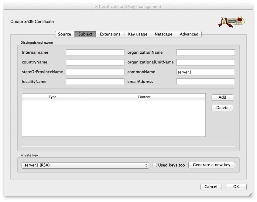Click the countryName input field
Screen dimensions: 257x202
click(95, 62)
